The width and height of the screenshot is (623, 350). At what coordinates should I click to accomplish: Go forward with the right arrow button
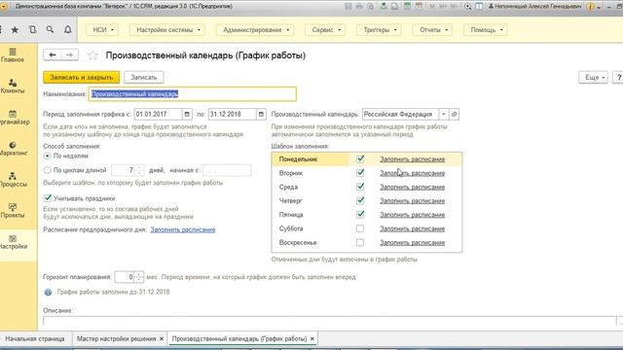click(69, 54)
